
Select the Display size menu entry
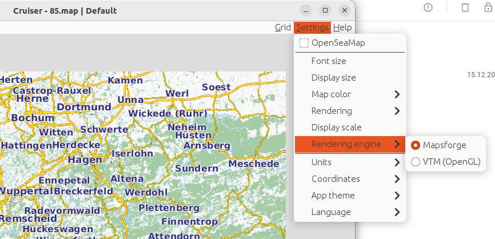click(333, 78)
